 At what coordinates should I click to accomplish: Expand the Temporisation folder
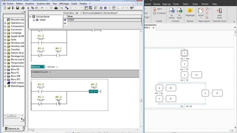tap(5, 63)
